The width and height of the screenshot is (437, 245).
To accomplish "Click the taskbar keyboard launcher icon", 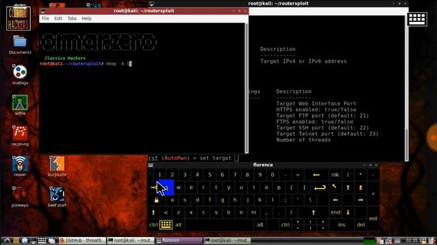I will pyautogui.click(x=42, y=240).
